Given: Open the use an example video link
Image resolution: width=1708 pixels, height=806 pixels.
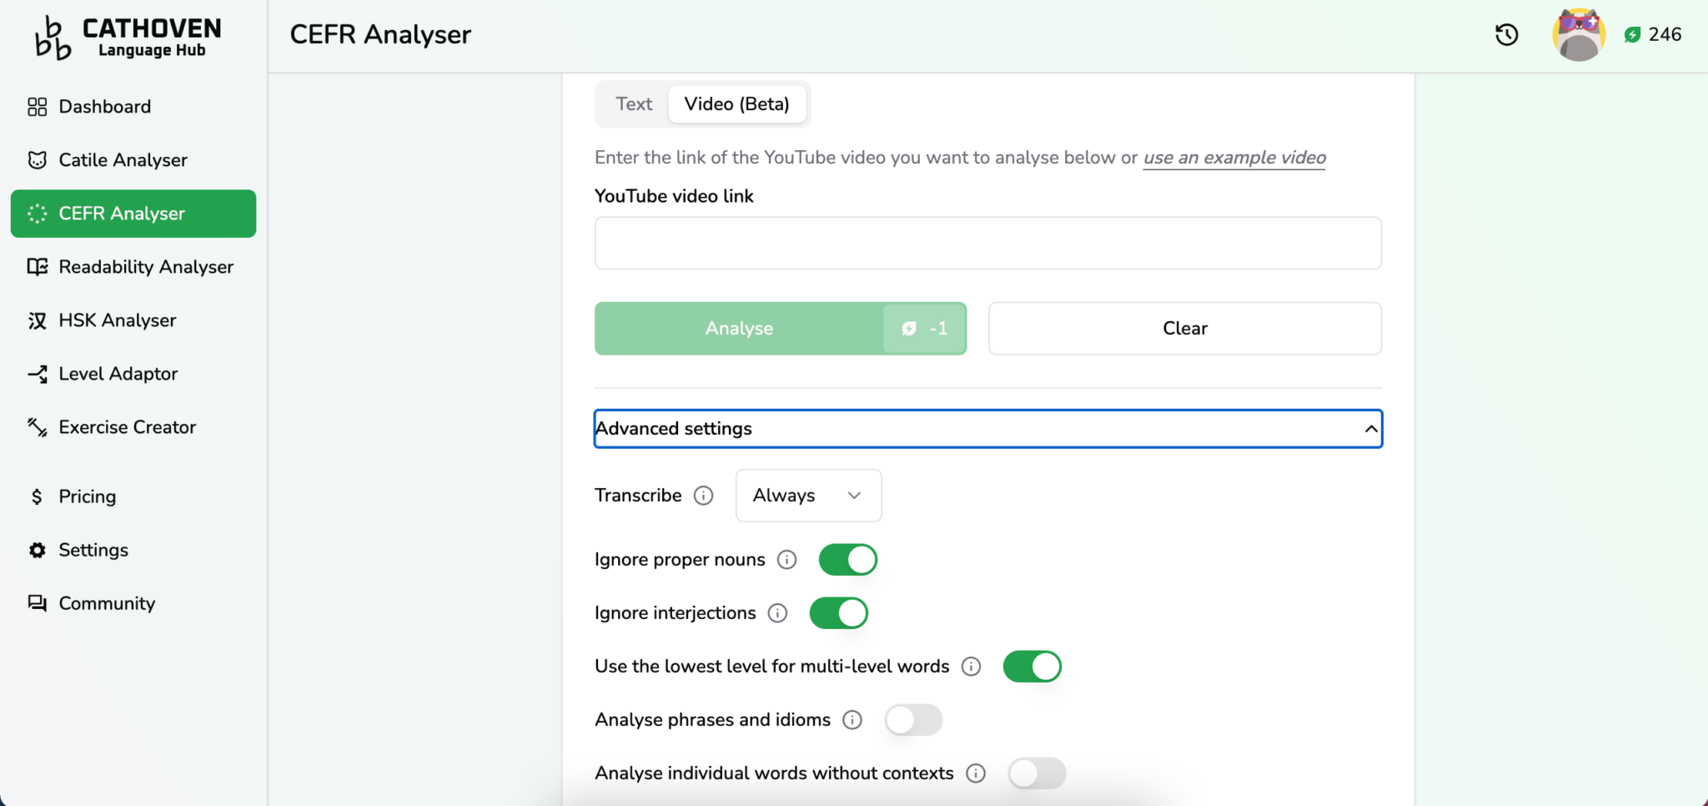Looking at the screenshot, I should click(x=1233, y=157).
